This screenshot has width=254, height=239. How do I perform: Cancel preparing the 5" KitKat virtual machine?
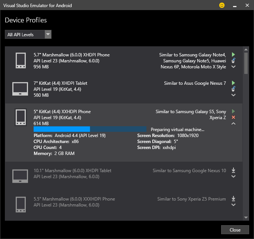[x=233, y=117]
